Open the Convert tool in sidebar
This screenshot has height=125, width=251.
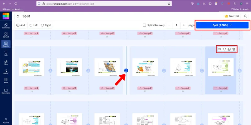click(x=6, y=35)
